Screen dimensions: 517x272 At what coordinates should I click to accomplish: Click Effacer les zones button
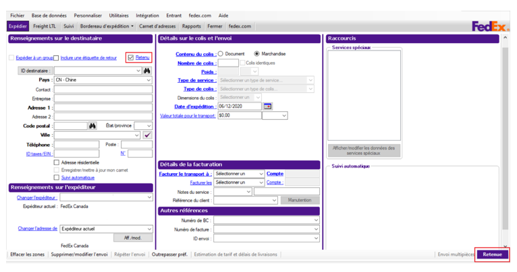click(28, 254)
